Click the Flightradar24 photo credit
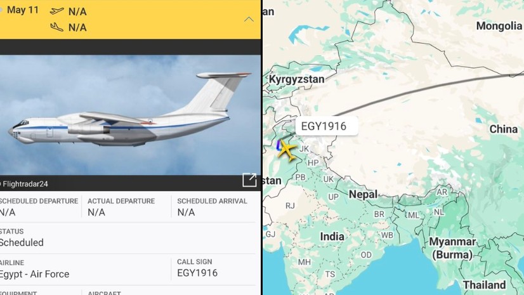524x295 pixels. [25, 184]
